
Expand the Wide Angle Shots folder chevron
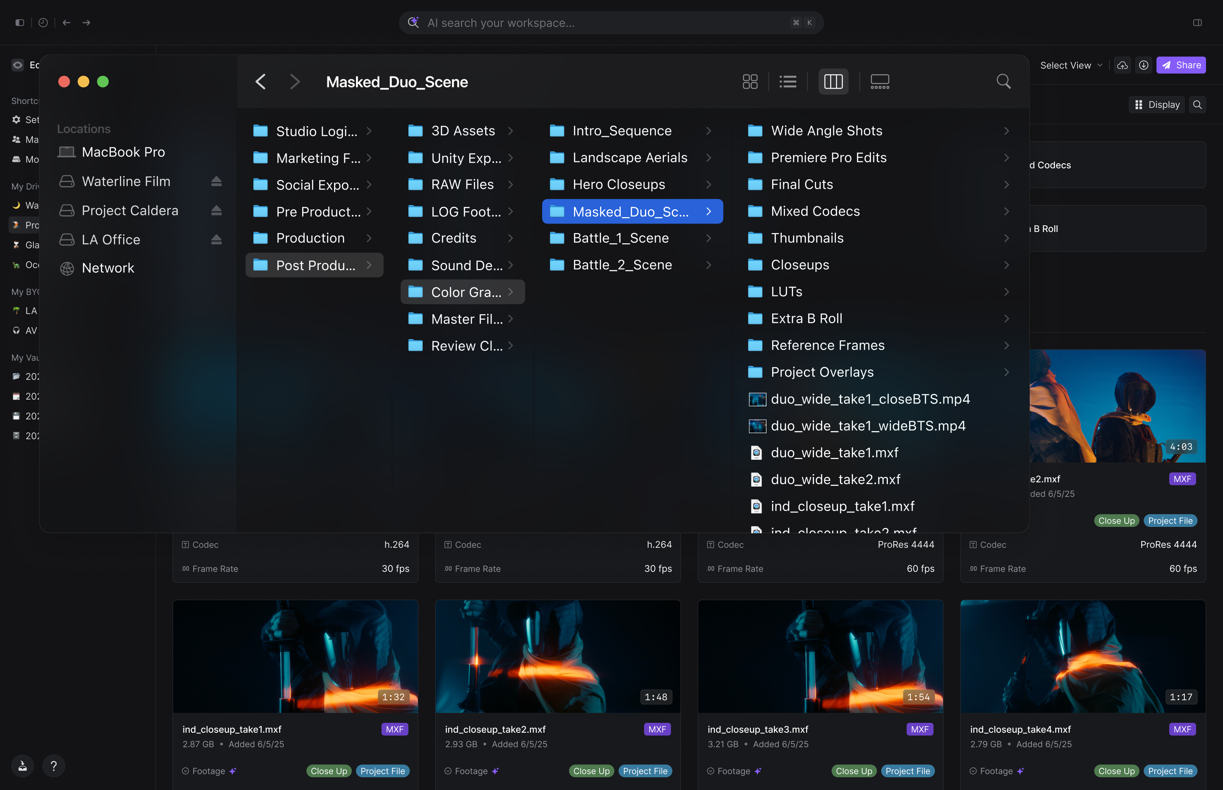click(x=1006, y=131)
